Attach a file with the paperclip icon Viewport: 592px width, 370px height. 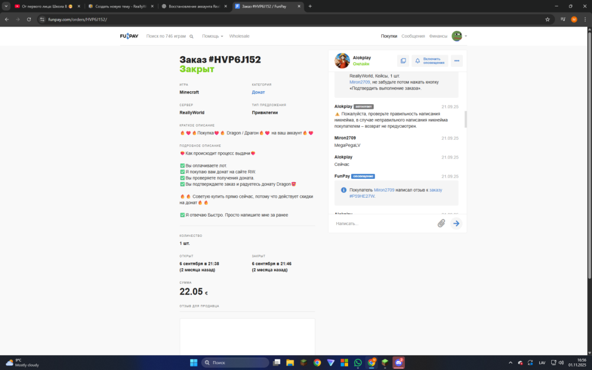[441, 224]
